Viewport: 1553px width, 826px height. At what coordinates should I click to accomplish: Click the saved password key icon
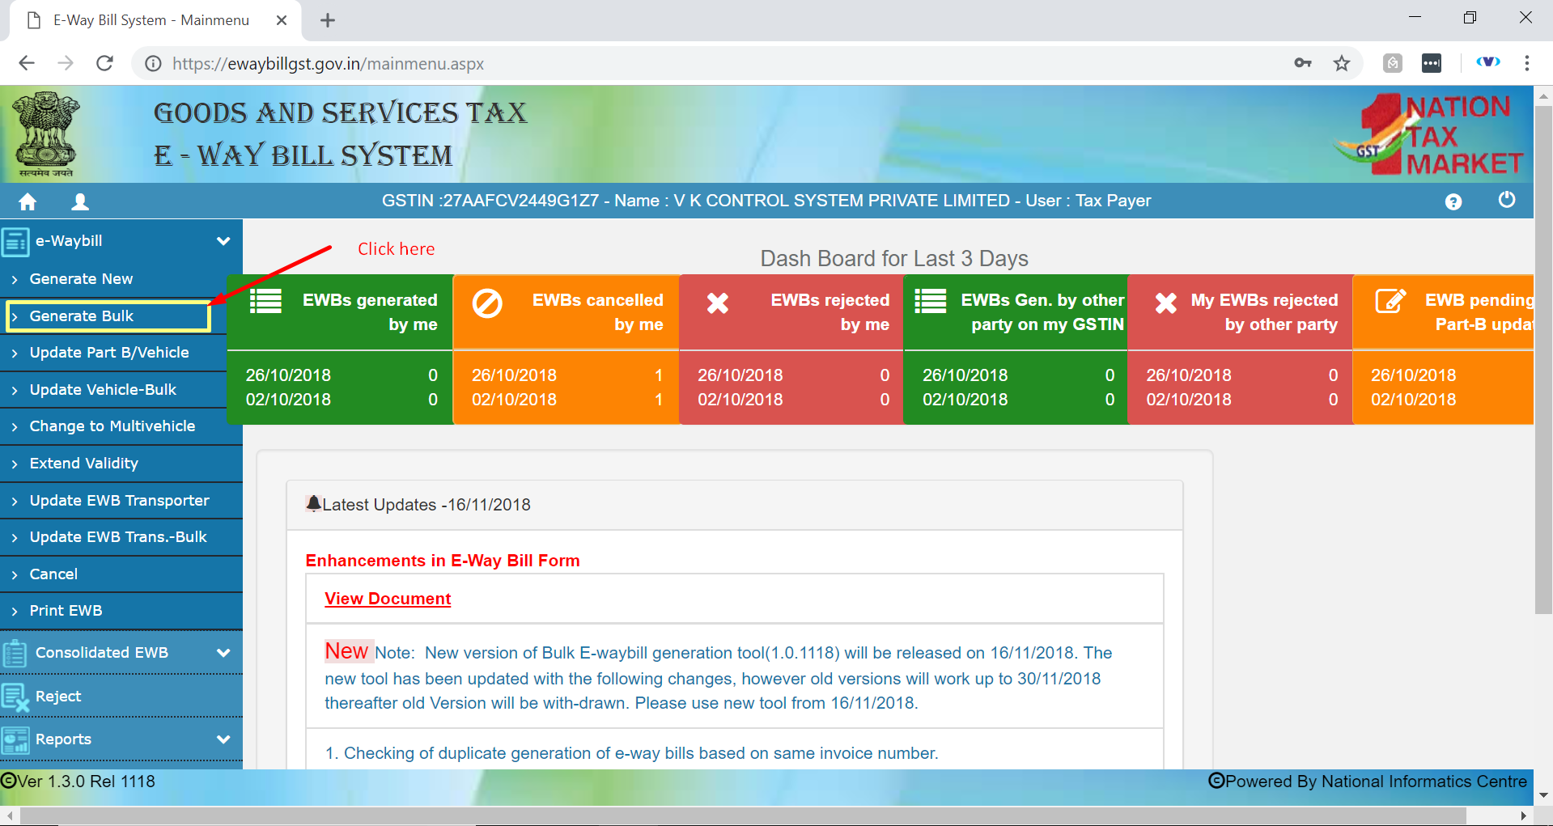tap(1302, 63)
